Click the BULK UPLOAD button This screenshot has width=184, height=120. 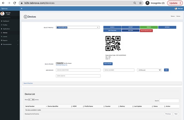(108, 64)
